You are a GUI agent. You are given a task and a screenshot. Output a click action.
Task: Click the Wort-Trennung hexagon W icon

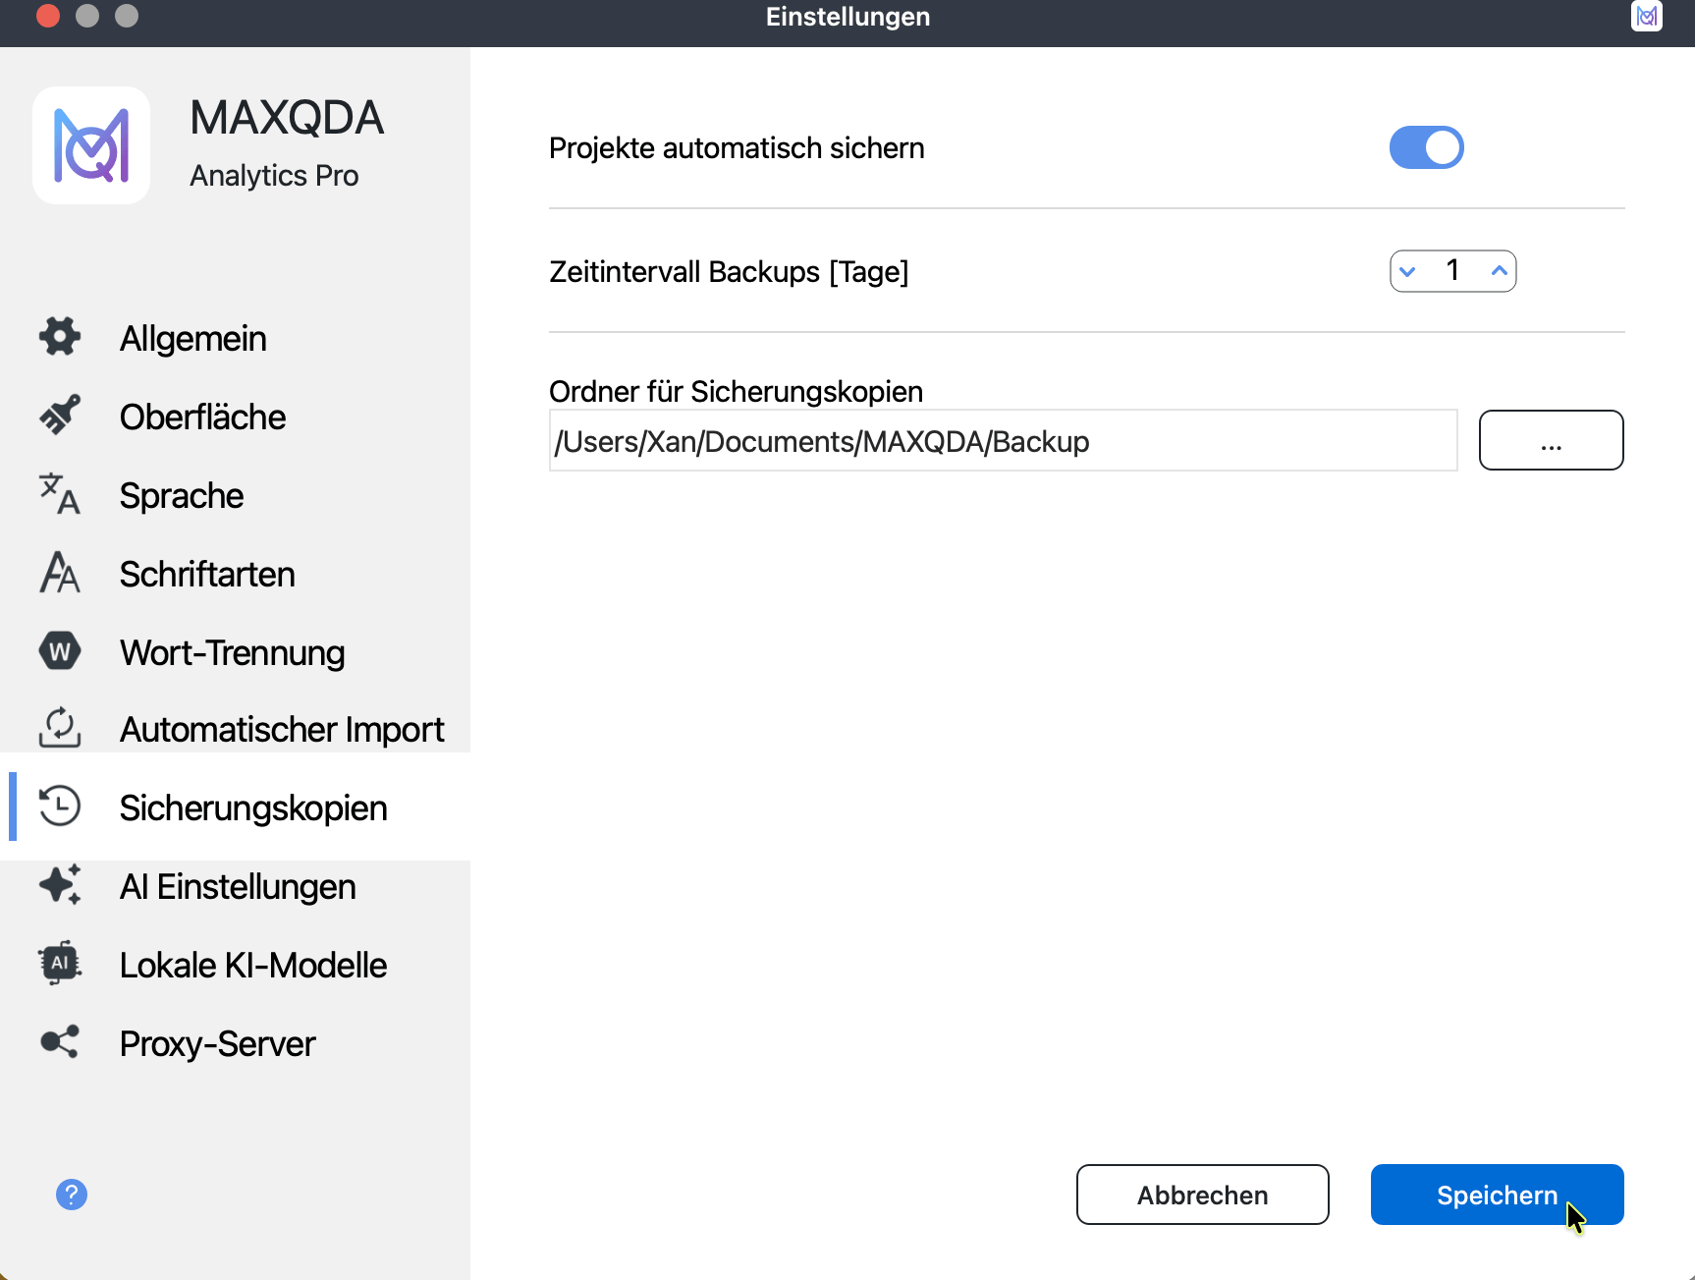(60, 651)
